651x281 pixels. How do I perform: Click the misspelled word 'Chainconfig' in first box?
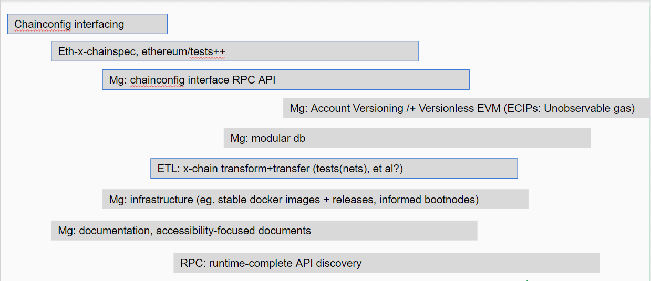click(x=43, y=24)
